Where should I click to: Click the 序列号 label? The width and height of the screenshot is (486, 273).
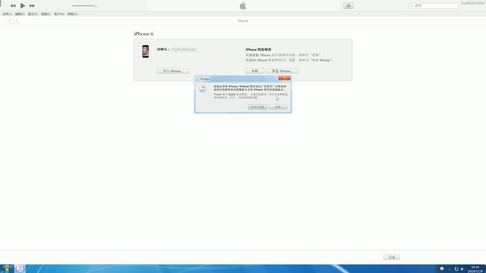[x=163, y=49]
